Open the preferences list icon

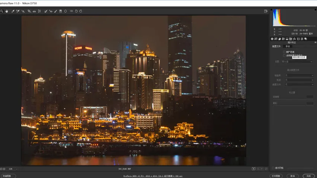71,11
